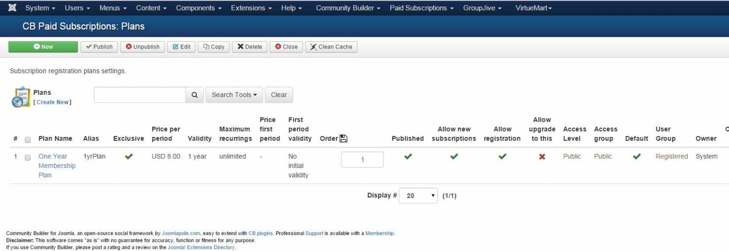Check the select-all checkbox in header

point(28,139)
